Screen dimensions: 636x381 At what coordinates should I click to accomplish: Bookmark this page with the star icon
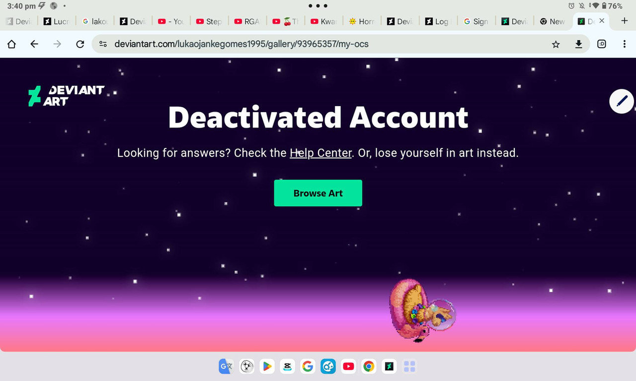(x=556, y=44)
